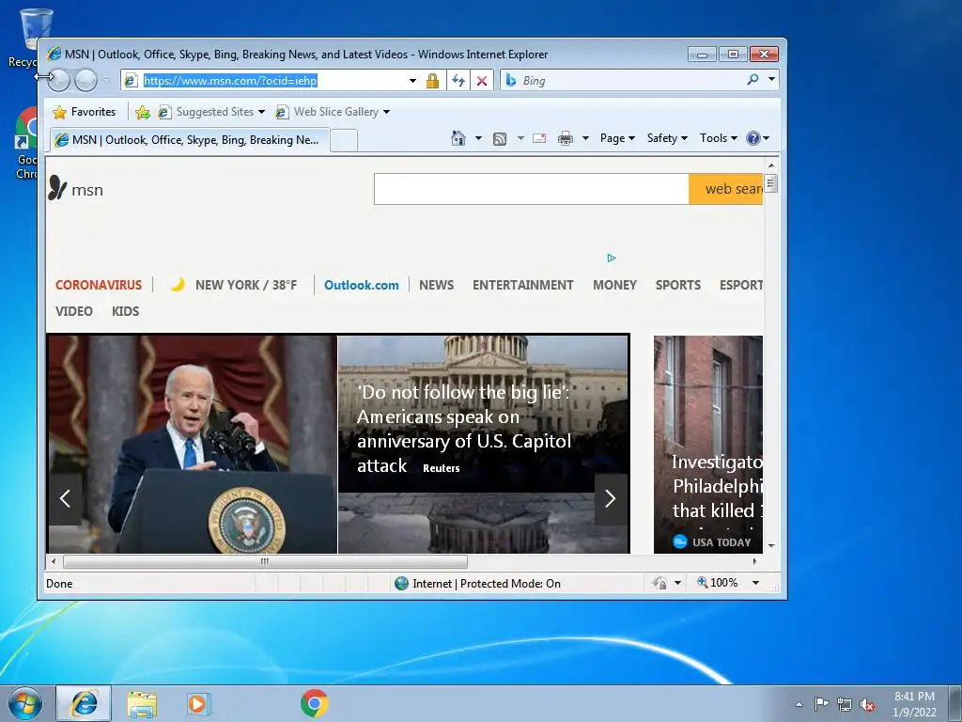Show next carousel slide arrow
Image resolution: width=962 pixels, height=722 pixels.
point(611,498)
